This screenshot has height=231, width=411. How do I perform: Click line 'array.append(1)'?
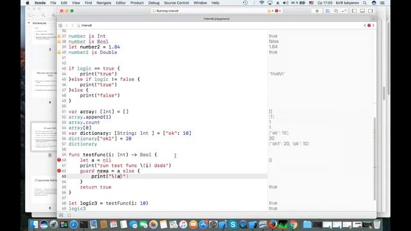pos(90,117)
